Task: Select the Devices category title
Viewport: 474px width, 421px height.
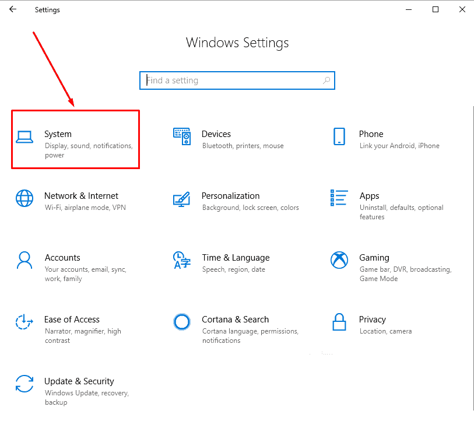Action: [x=216, y=134]
